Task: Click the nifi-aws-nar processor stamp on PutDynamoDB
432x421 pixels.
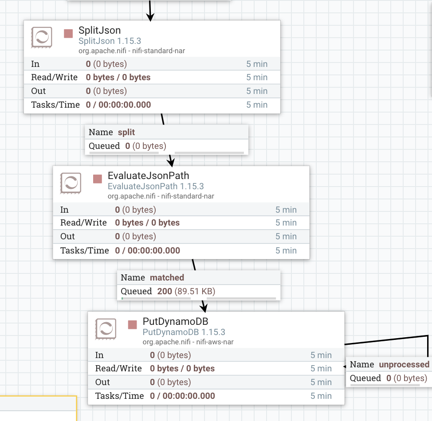Action: tap(106, 329)
